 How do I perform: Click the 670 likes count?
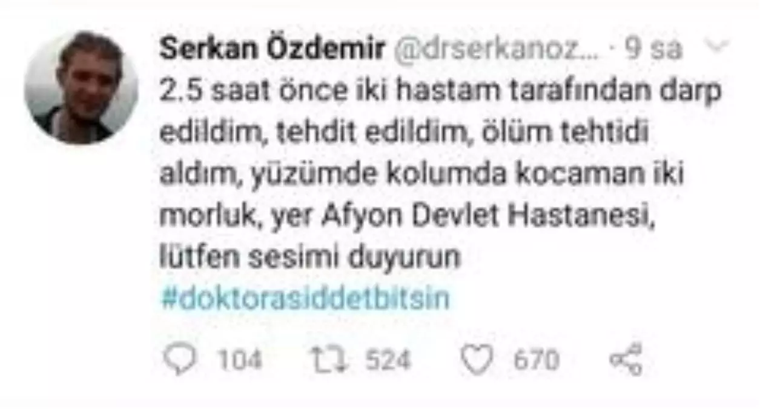[x=536, y=361]
